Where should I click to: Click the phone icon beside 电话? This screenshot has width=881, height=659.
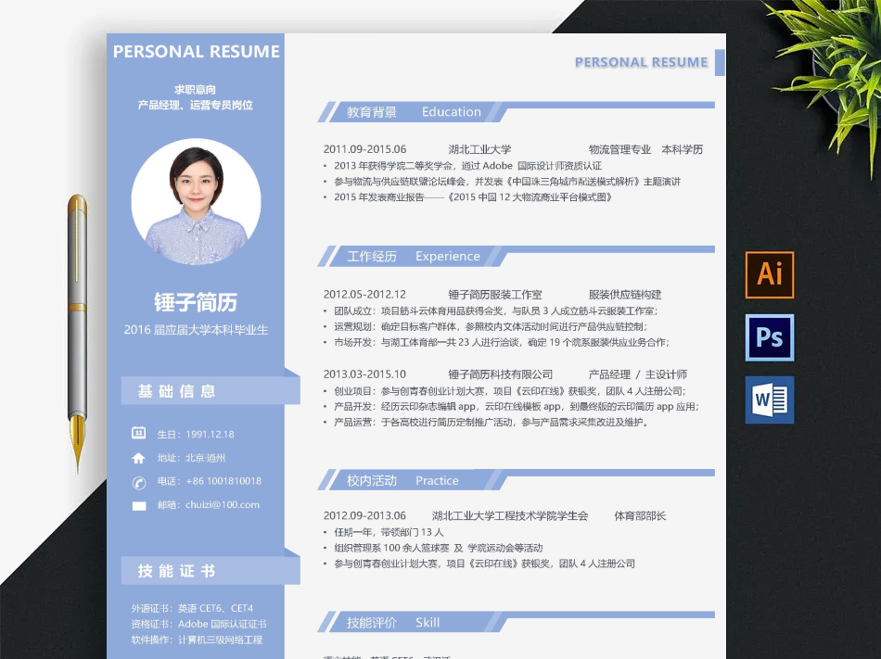(x=139, y=482)
